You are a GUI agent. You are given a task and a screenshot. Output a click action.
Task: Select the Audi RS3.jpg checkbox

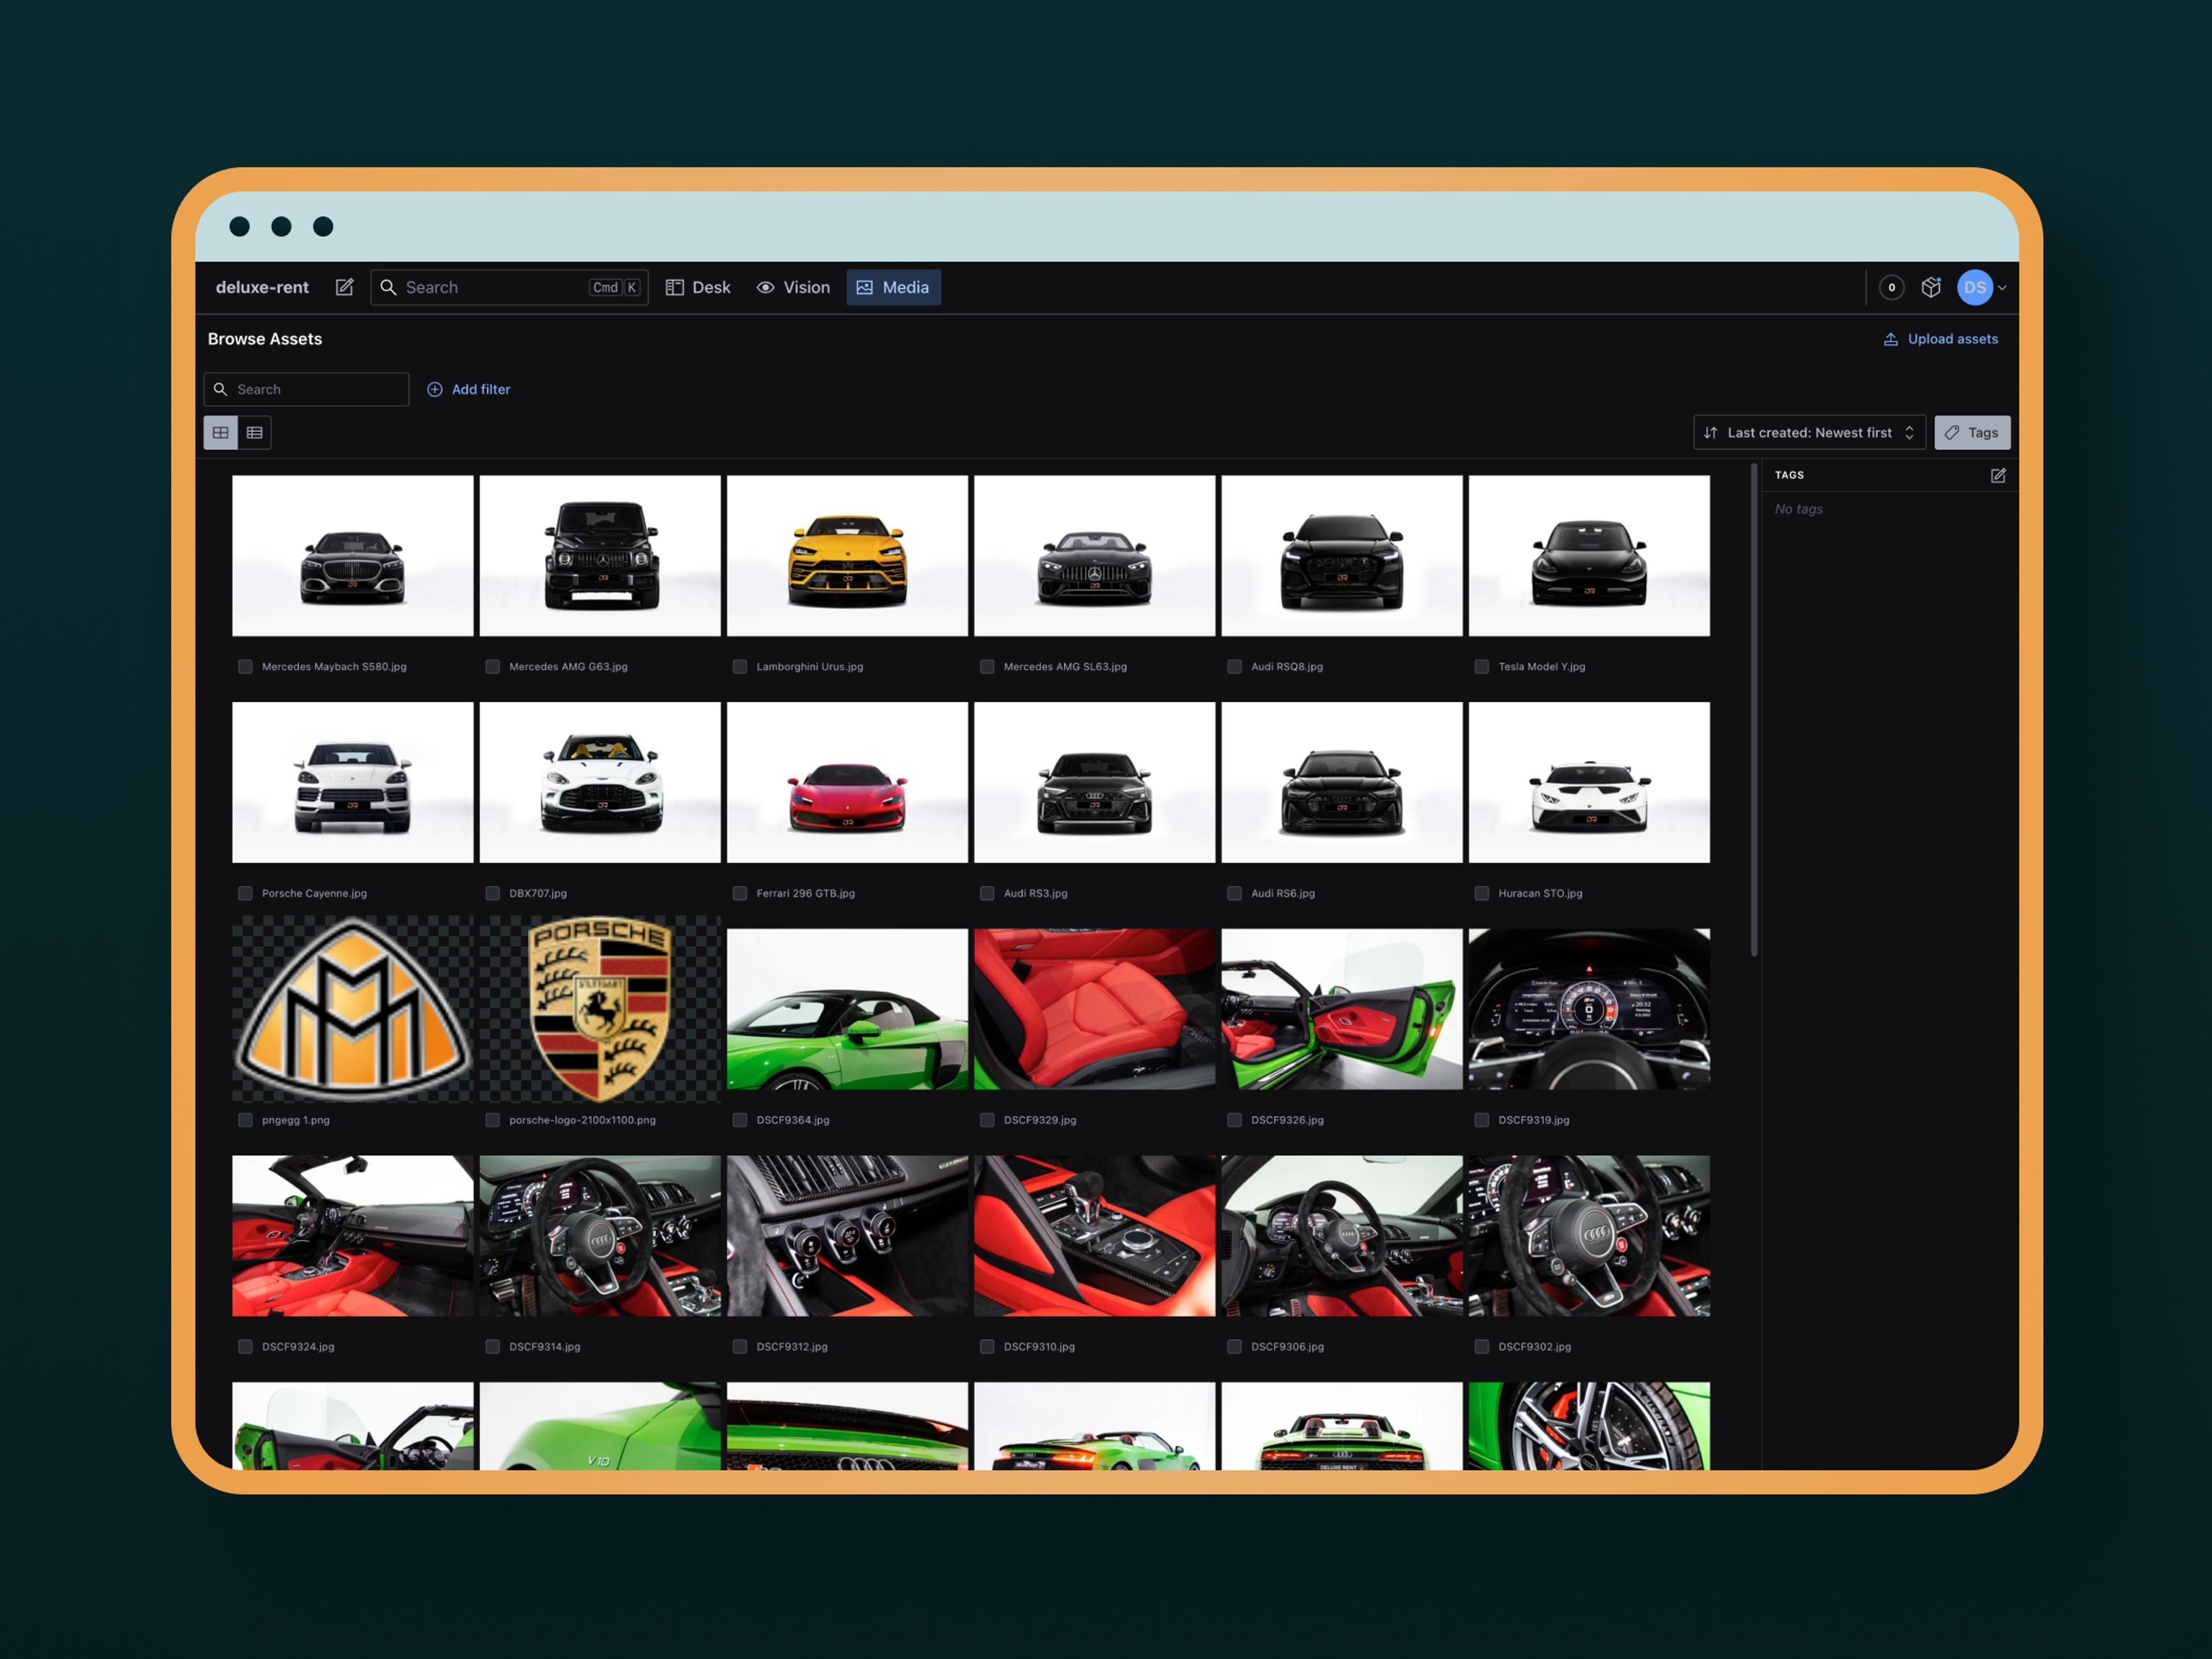point(987,893)
